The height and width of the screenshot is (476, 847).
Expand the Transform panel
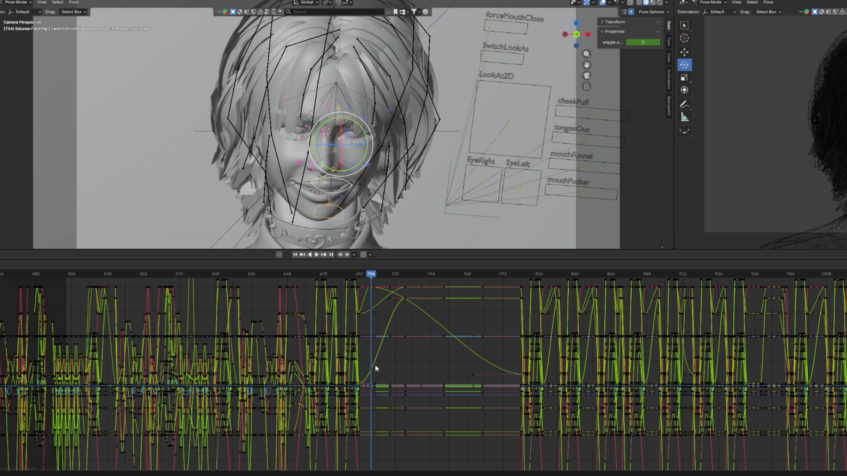pos(615,22)
